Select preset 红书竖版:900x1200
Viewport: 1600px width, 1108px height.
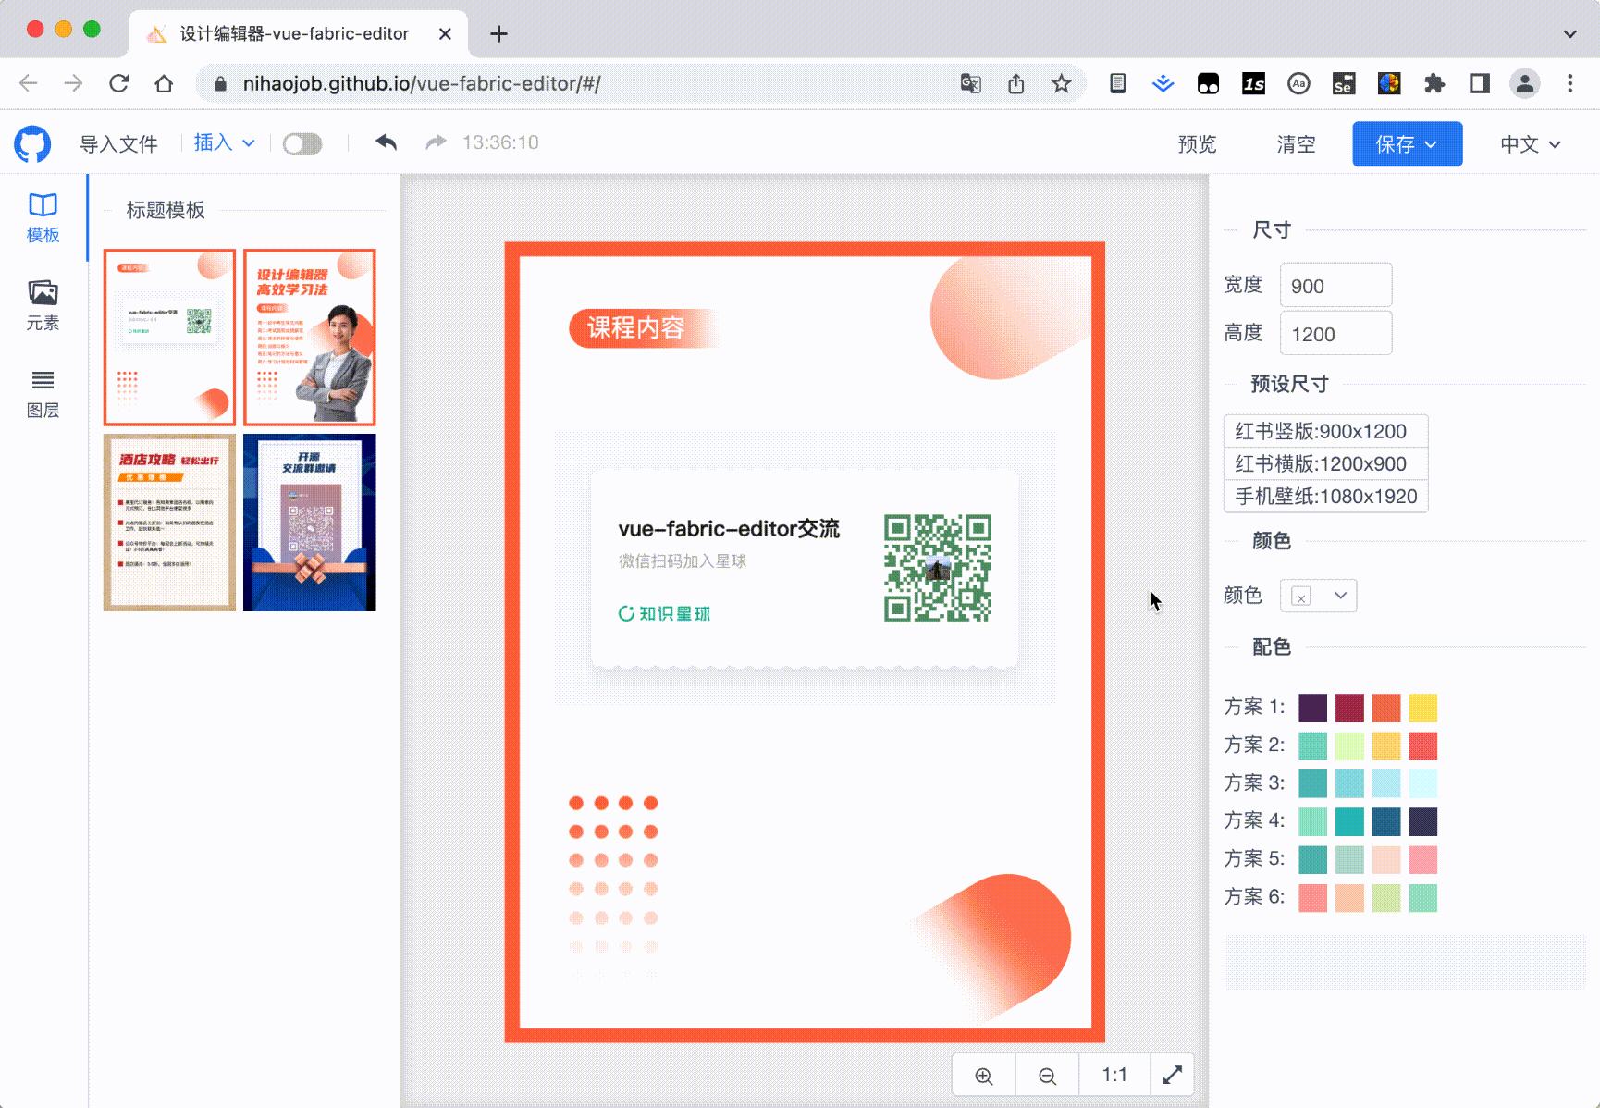[1325, 431]
